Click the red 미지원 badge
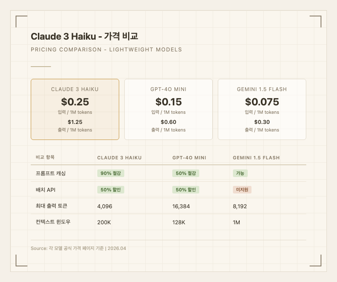This screenshot has width=337, height=282. click(242, 190)
